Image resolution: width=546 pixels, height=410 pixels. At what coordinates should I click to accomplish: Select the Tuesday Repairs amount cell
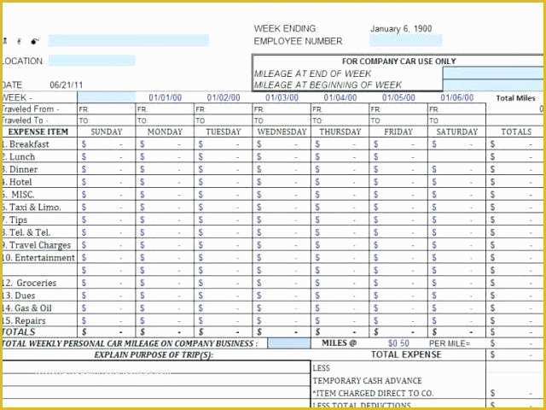[224, 320]
